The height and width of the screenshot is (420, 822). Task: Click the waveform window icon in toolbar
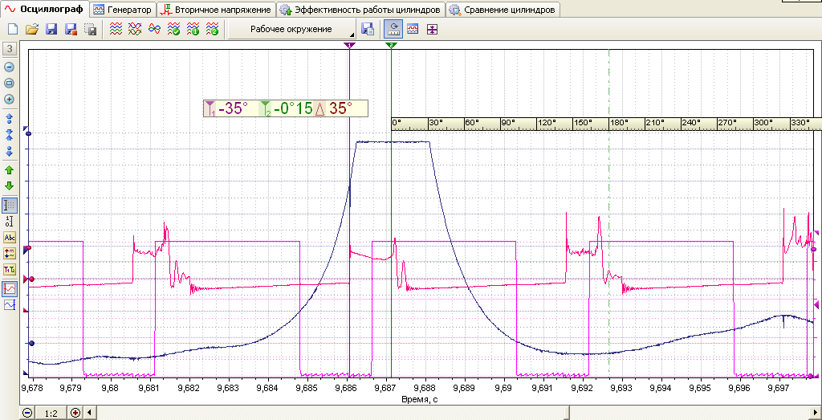(412, 30)
